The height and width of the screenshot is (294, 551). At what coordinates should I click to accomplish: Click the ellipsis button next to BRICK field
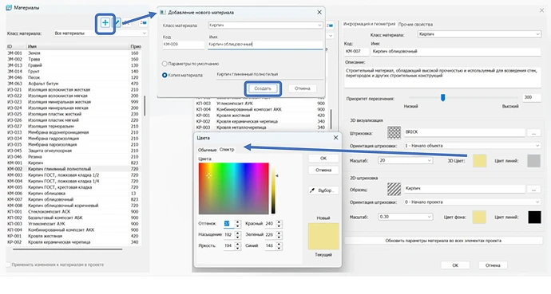pos(533,133)
